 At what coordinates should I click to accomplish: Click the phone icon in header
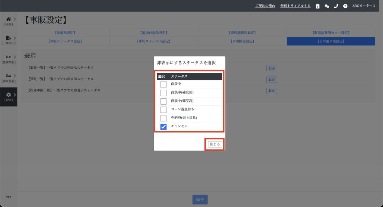(x=336, y=6)
